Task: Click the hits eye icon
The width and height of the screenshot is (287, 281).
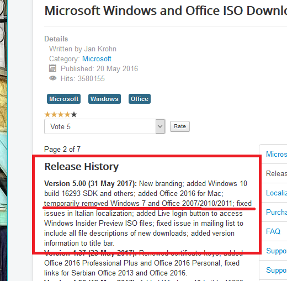Action: 53,78
